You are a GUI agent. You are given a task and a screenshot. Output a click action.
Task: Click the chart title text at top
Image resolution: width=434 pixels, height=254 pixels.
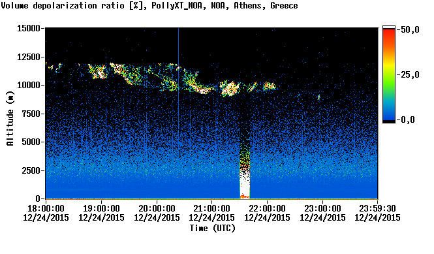point(149,6)
